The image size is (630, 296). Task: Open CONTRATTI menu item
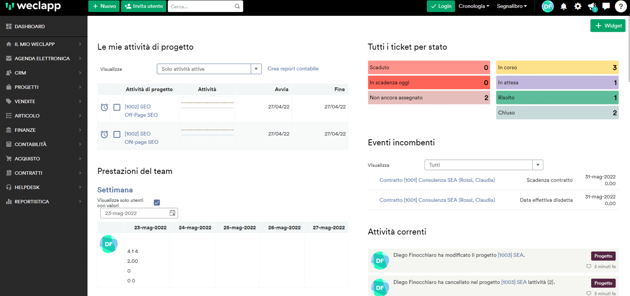pyautogui.click(x=44, y=173)
